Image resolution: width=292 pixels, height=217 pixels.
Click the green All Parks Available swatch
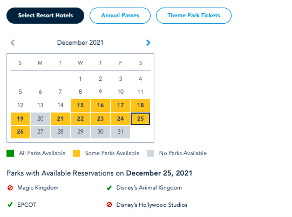click(x=10, y=153)
